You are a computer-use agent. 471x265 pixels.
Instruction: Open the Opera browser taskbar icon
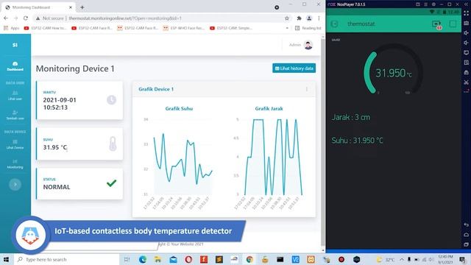(x=188, y=259)
